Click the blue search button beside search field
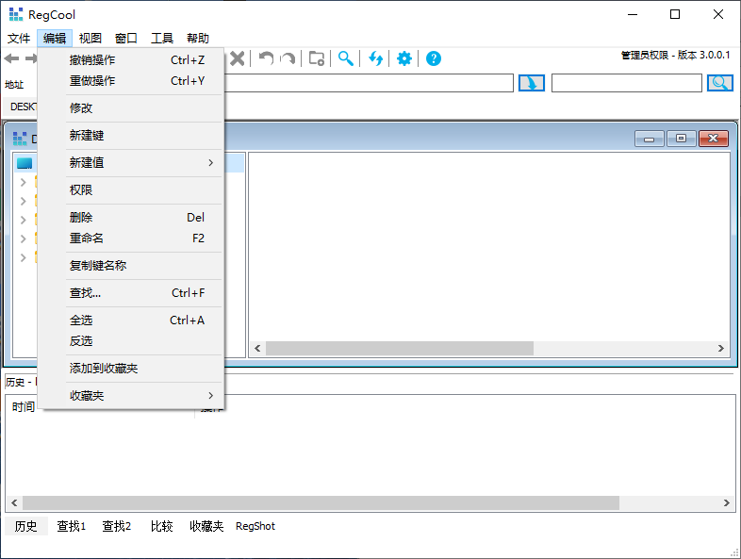The image size is (741, 559). pyautogui.click(x=719, y=83)
